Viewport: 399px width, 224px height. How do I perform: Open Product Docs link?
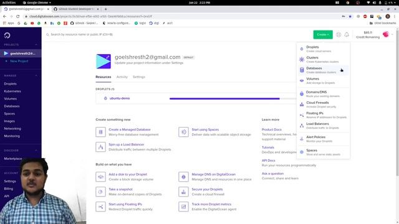tap(272, 129)
